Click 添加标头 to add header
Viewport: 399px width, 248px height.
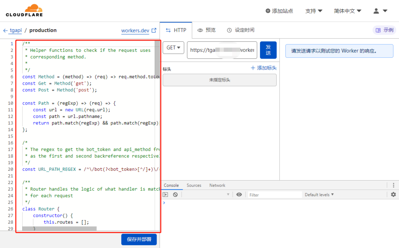pyautogui.click(x=263, y=68)
